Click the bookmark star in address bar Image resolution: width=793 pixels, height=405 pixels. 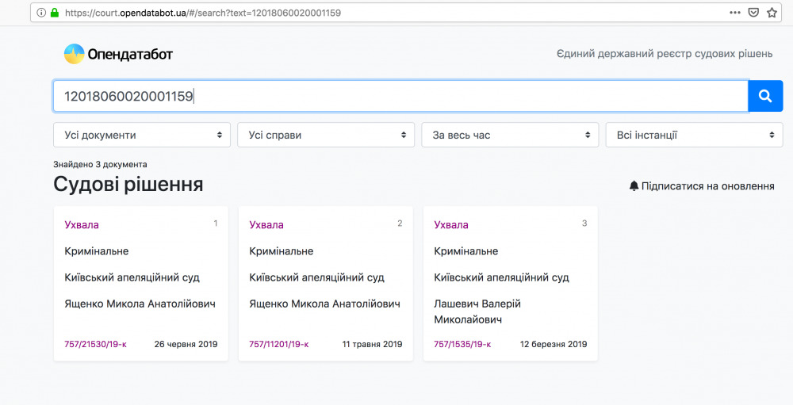772,13
